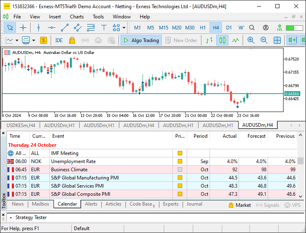Select the H4 timeframe button
This screenshot has width=306, height=233.
coord(216,27)
